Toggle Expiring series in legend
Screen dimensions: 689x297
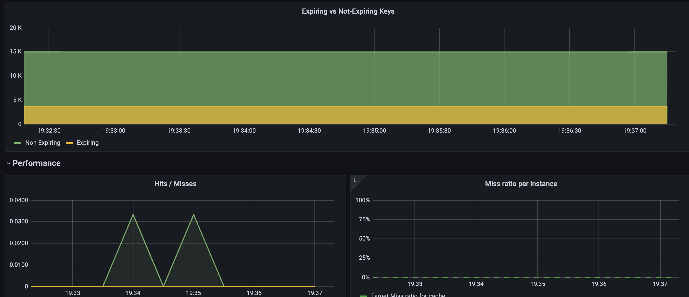click(87, 143)
